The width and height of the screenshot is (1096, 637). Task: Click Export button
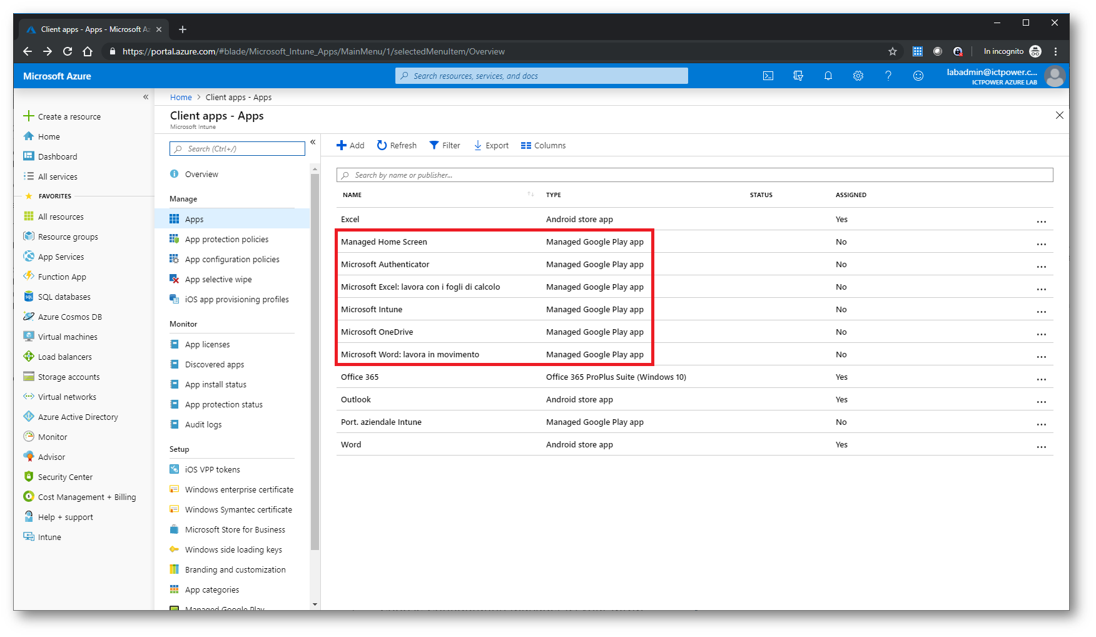click(491, 145)
